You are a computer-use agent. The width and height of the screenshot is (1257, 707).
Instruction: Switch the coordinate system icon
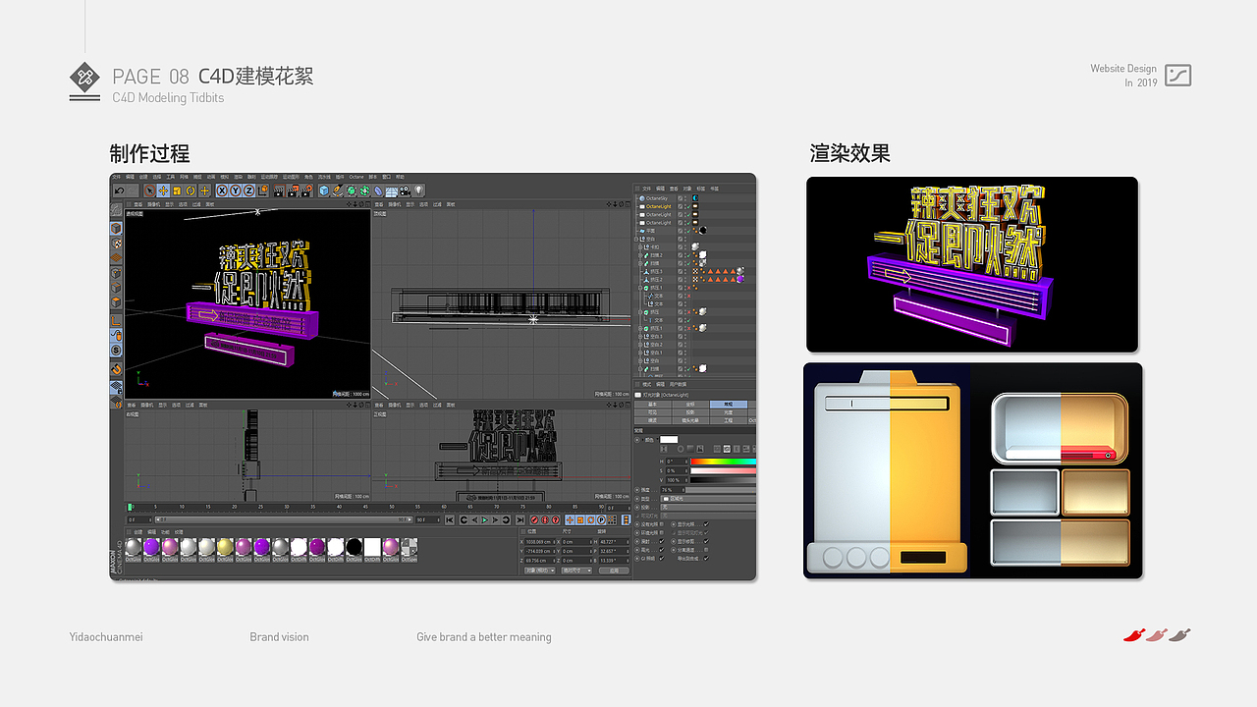click(262, 190)
